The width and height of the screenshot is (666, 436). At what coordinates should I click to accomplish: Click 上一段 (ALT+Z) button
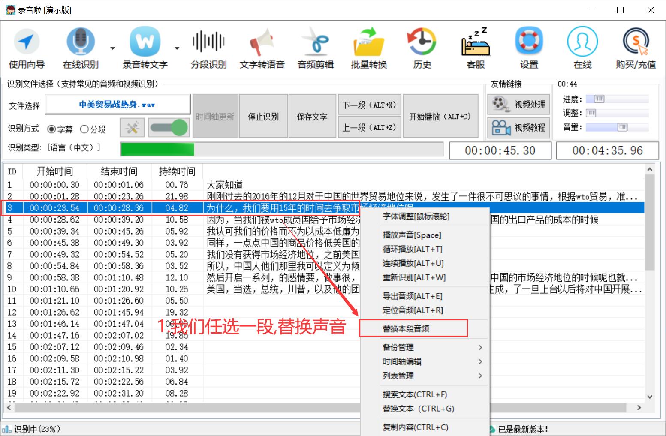tap(370, 127)
